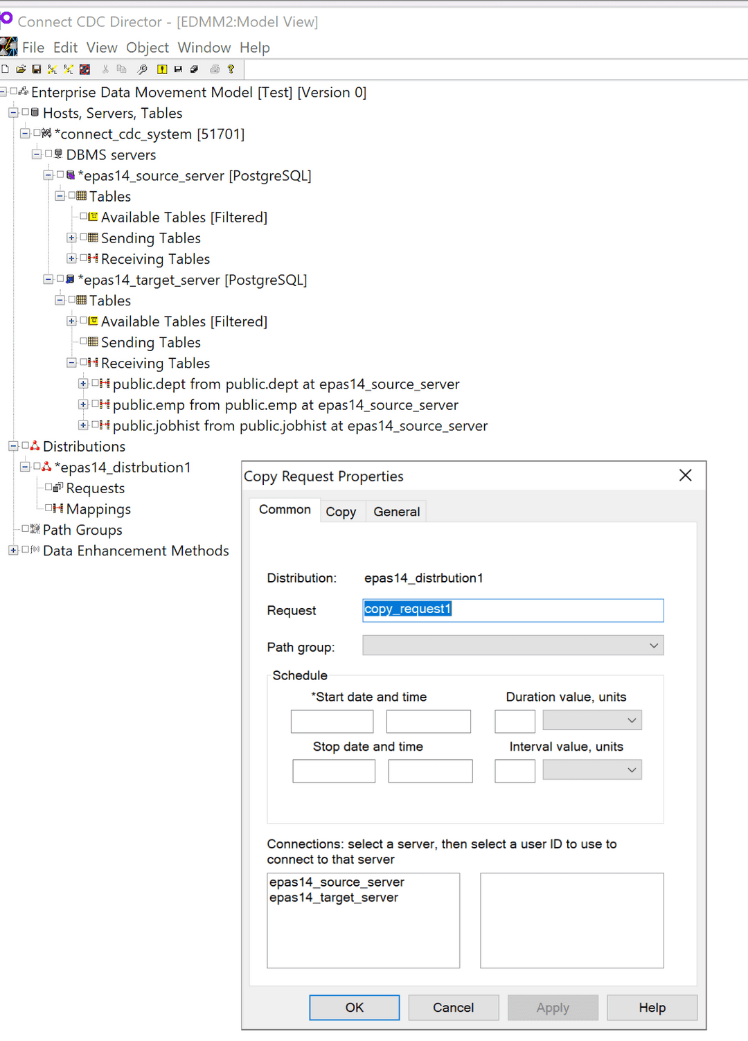Click the New model toolbar icon

tap(6, 69)
